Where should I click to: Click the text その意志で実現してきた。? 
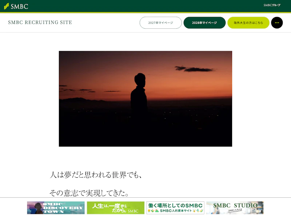tap(89, 193)
